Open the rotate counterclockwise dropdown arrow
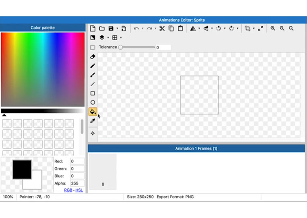Screen dimensions: 307x218 tap(225, 29)
